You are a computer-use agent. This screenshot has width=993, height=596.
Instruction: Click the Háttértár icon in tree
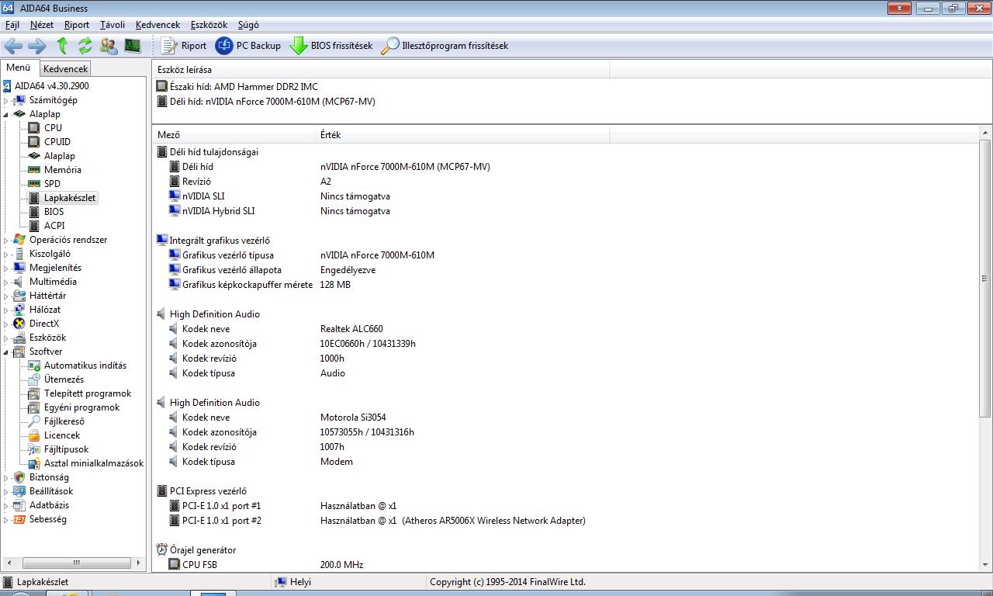pos(19,296)
